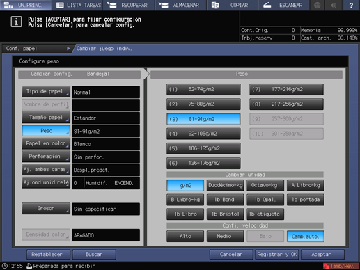Select weight (4) 92-105g/m2
This screenshot has height=270, width=360.
point(203,134)
